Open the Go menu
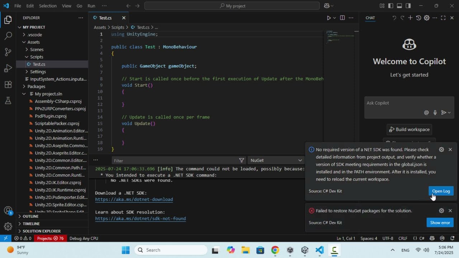The image size is (459, 258). coord(80,6)
